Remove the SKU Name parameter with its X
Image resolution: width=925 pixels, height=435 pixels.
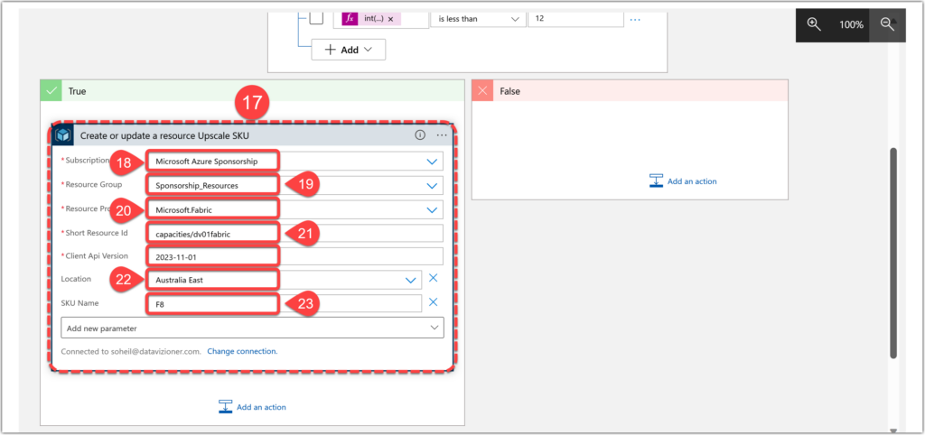click(433, 301)
